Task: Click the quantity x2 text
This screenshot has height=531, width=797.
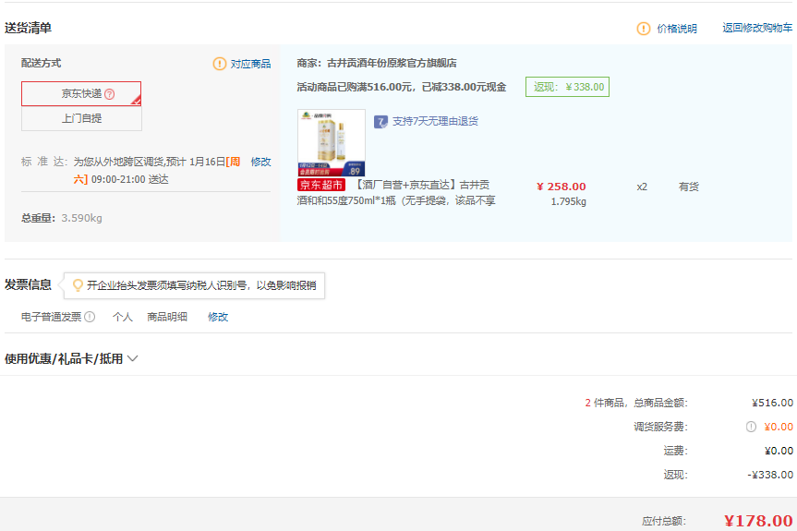Action: pyautogui.click(x=642, y=187)
